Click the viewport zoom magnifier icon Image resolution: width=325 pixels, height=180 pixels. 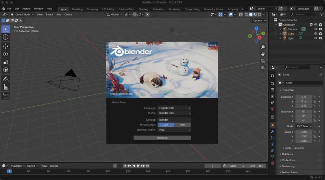point(262,47)
